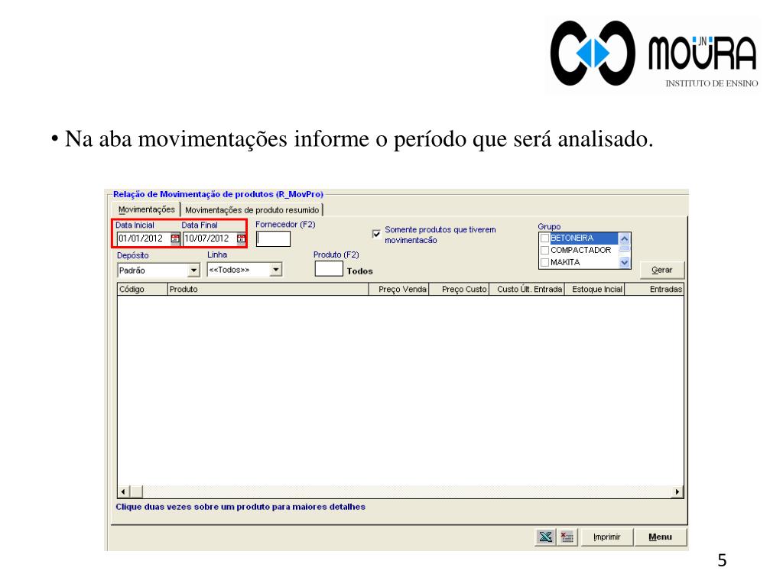Screen dimensions: 783x587
Task: Click the Produto column header
Action: click(x=268, y=290)
